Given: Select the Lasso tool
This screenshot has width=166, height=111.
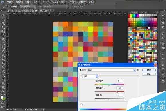Looking at the screenshot, I should tap(3, 23).
